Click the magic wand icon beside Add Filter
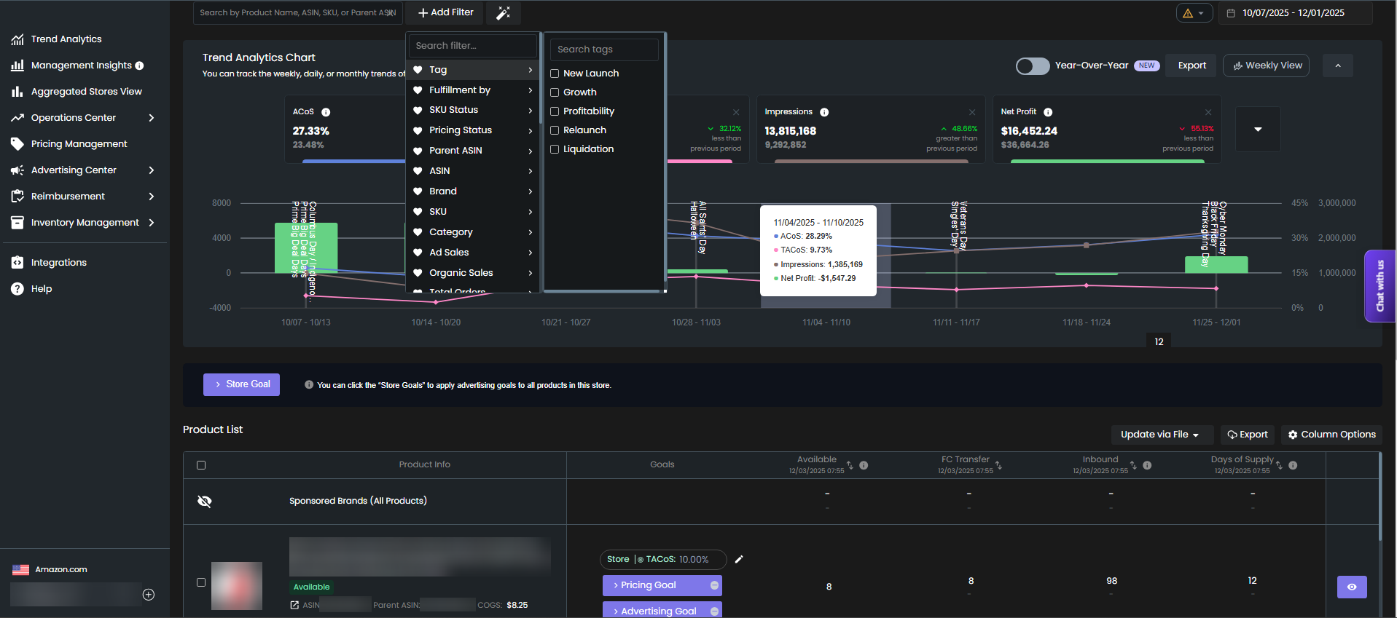This screenshot has width=1397, height=618. [503, 13]
